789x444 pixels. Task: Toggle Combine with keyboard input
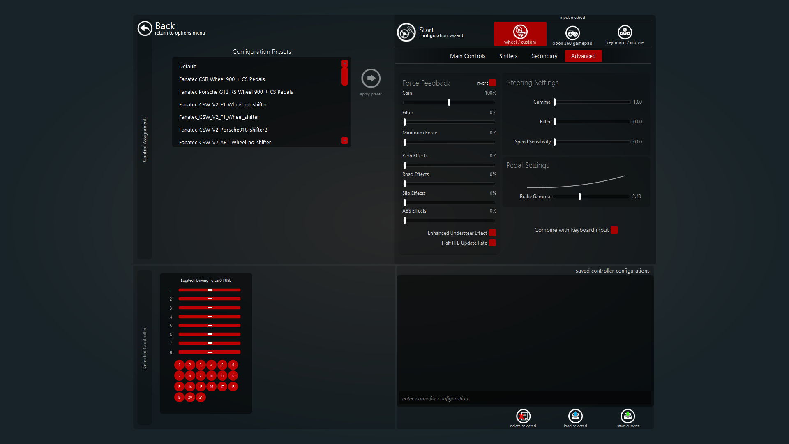614,230
